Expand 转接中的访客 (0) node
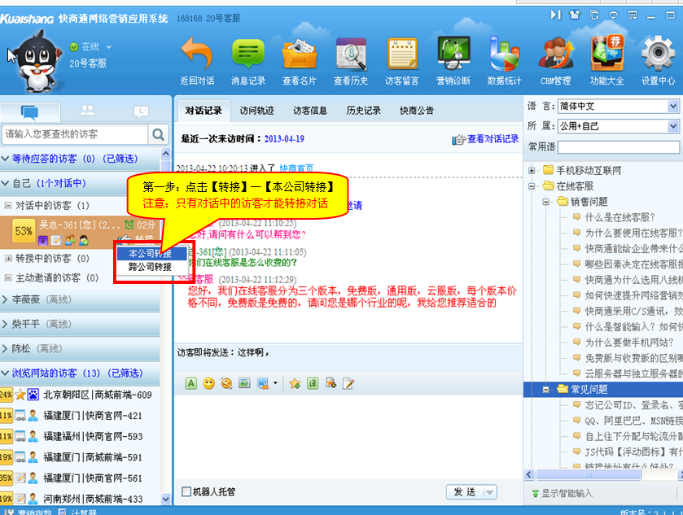683x515 pixels. 8,259
